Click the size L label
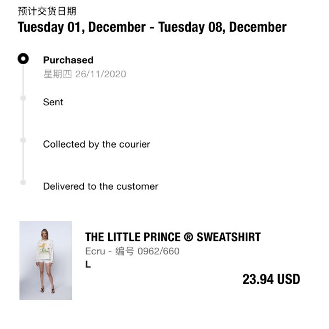329x329 pixels. [x=88, y=264]
